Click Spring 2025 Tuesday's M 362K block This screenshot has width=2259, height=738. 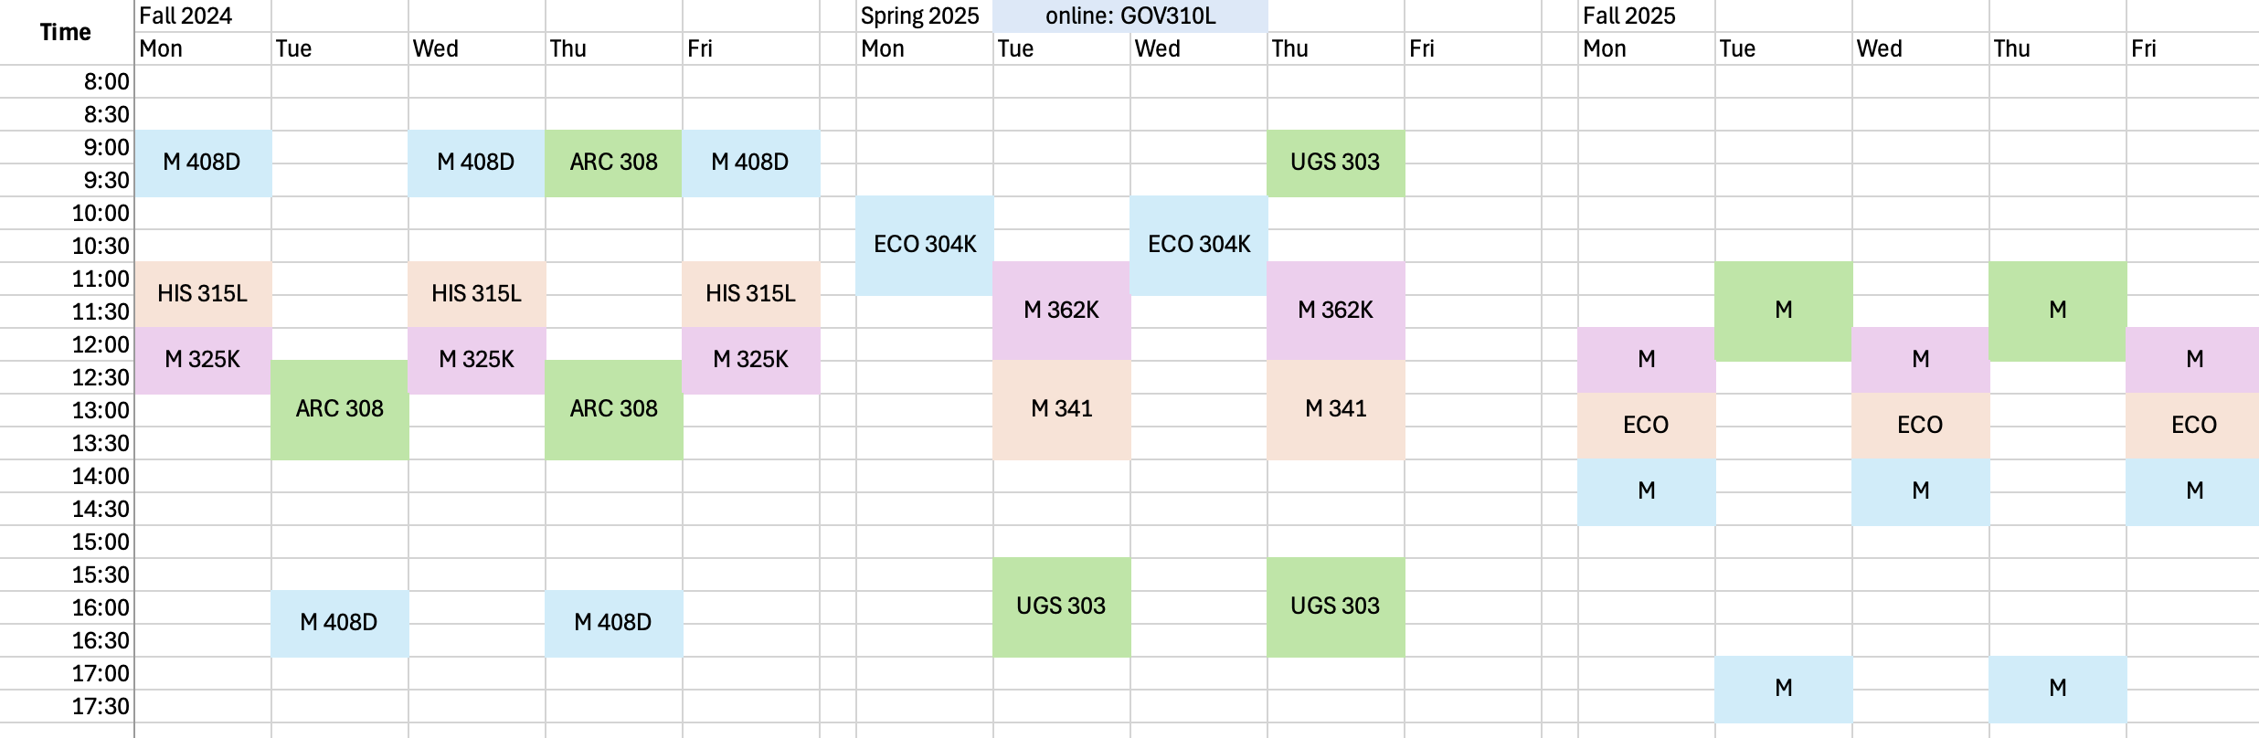click(x=1061, y=311)
